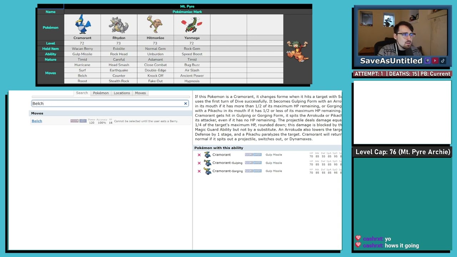Click type badges on Cramorant-Gulping row
Screen dimensions: 457x257
253,163
